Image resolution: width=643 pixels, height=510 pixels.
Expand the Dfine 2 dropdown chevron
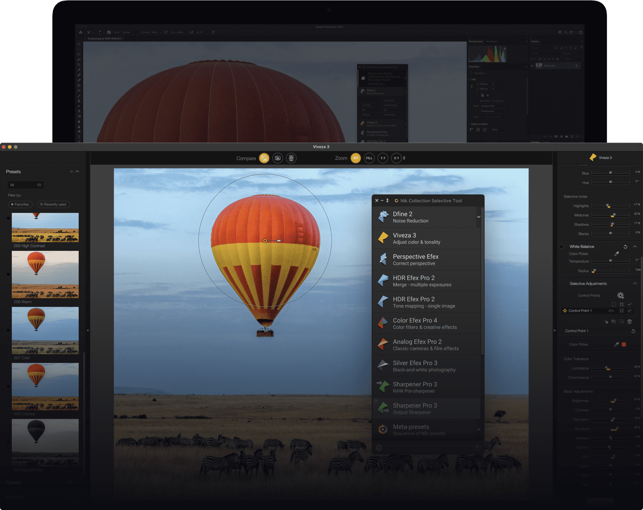point(479,217)
